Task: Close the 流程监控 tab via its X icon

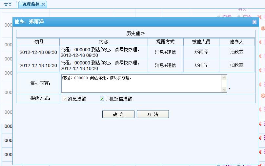Action: pyautogui.click(x=43, y=4)
